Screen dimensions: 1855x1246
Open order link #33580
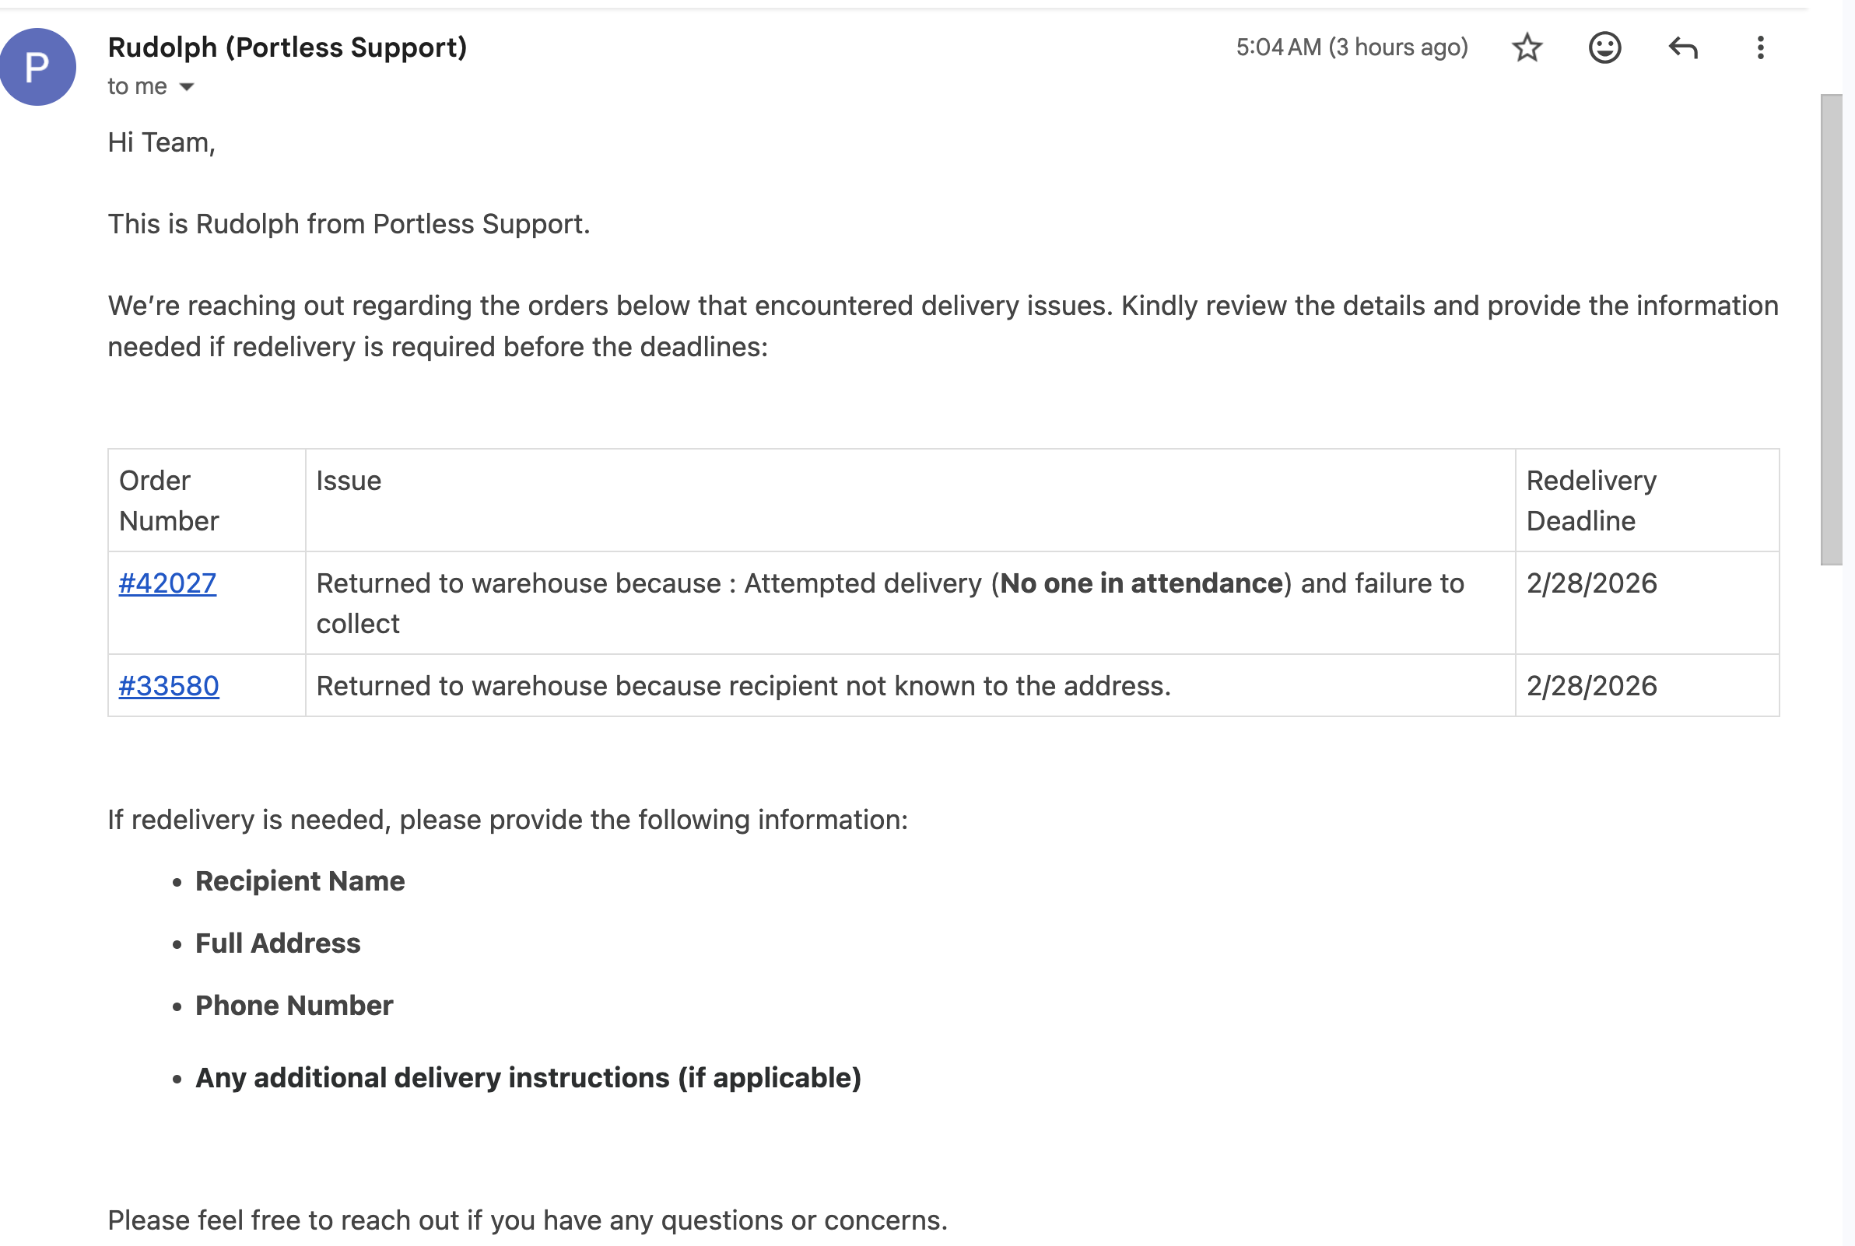[x=169, y=686]
